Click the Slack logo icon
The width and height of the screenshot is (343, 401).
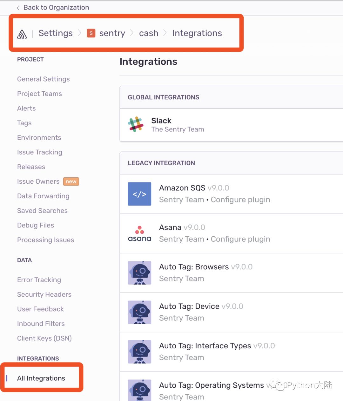point(136,124)
